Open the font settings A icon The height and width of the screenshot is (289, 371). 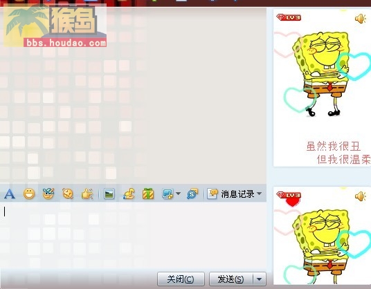tap(10, 194)
